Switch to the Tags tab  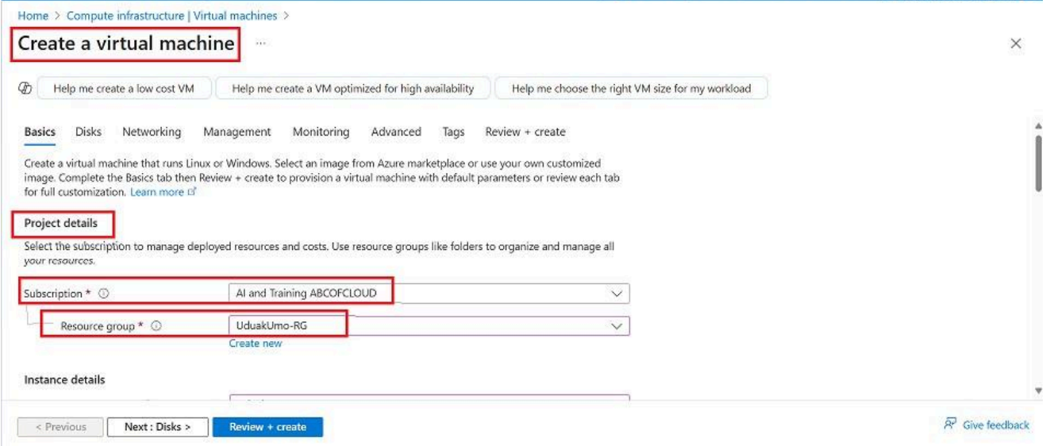click(453, 132)
